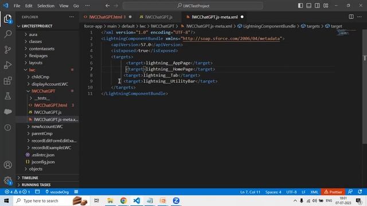Image resolution: width=367 pixels, height=206 pixels.
Task: Open the overflow menu ellipsis in menu bar
Action: click(x=87, y=6)
